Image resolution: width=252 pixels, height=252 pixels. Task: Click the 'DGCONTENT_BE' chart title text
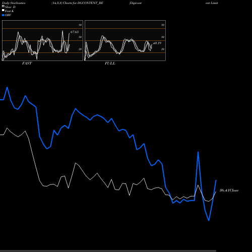point(90,3)
